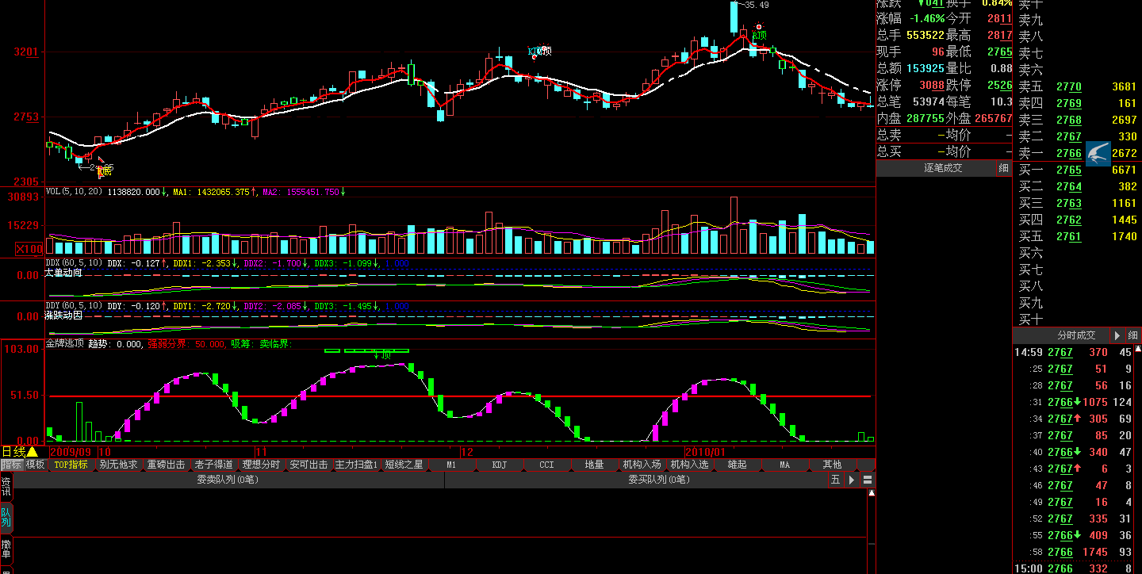Open the 资讯 side tab

pyautogui.click(x=6, y=487)
